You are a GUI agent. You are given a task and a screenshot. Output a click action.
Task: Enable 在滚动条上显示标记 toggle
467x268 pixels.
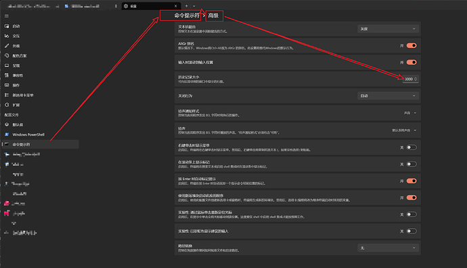[x=412, y=164]
